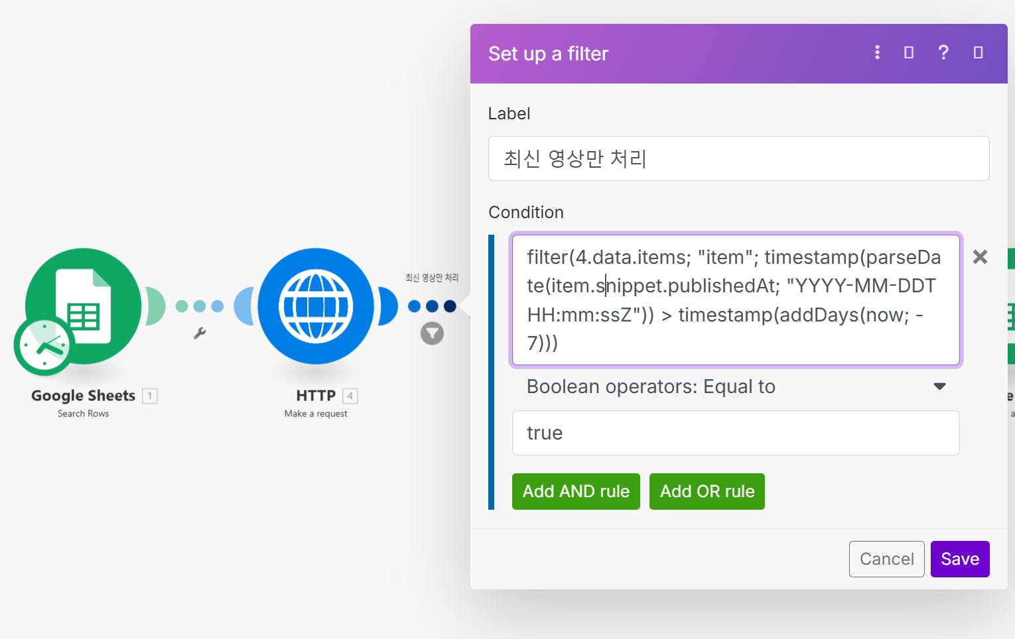Click the dropdown arrow next to Equal to

939,386
